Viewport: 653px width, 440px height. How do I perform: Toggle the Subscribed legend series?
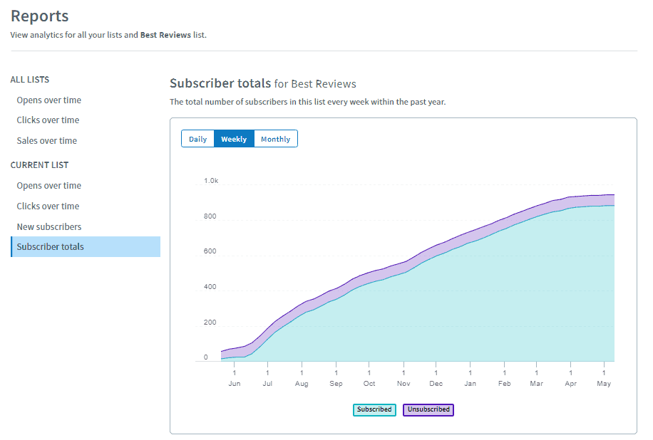[374, 409]
